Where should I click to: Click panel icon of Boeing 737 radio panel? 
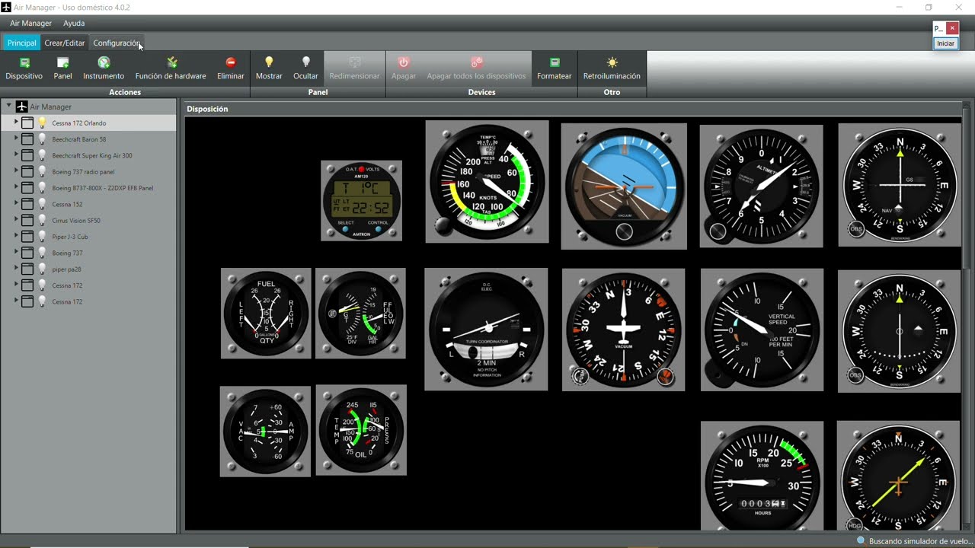point(27,171)
